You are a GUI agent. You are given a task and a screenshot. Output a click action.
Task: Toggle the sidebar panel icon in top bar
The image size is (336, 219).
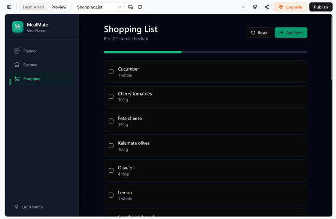[x=9, y=7]
